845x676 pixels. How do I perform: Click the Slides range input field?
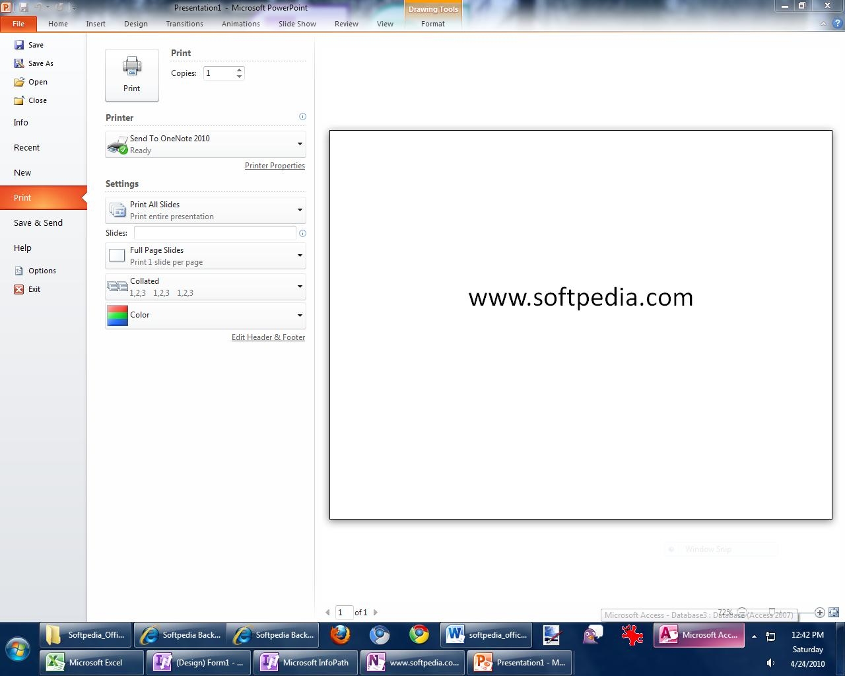click(x=215, y=233)
